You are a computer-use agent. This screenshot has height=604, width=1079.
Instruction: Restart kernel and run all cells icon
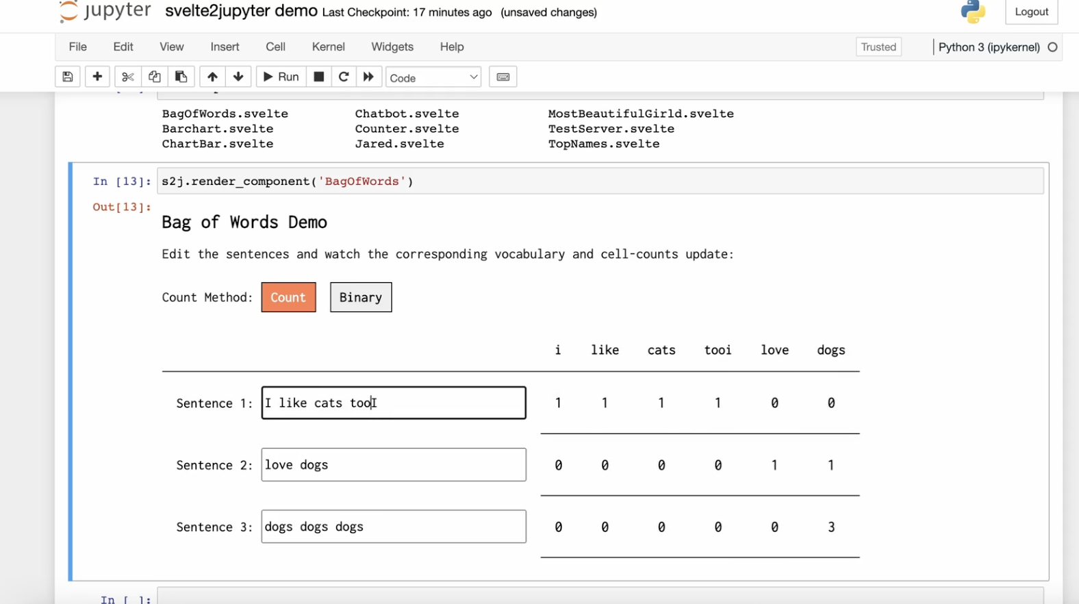click(368, 77)
